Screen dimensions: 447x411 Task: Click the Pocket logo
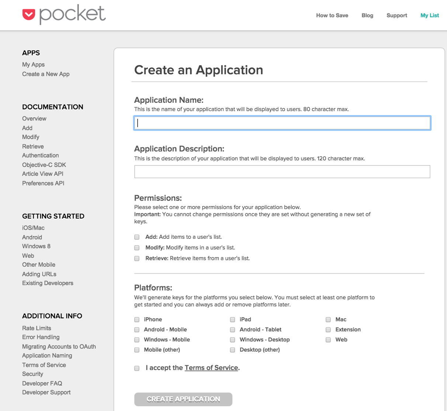pyautogui.click(x=64, y=14)
